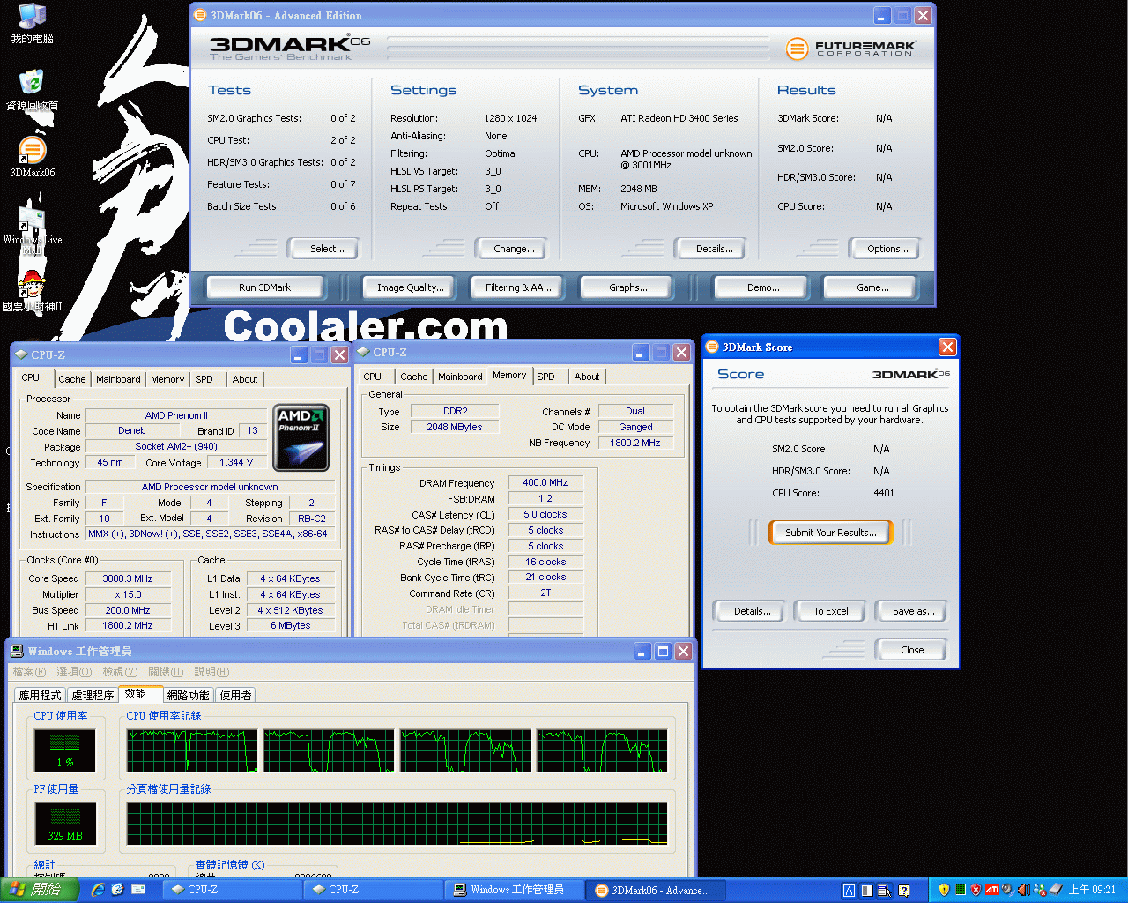This screenshot has width=1128, height=903.
Task: Switch to Windows 工作管理員 taskbar button
Action: 516,890
